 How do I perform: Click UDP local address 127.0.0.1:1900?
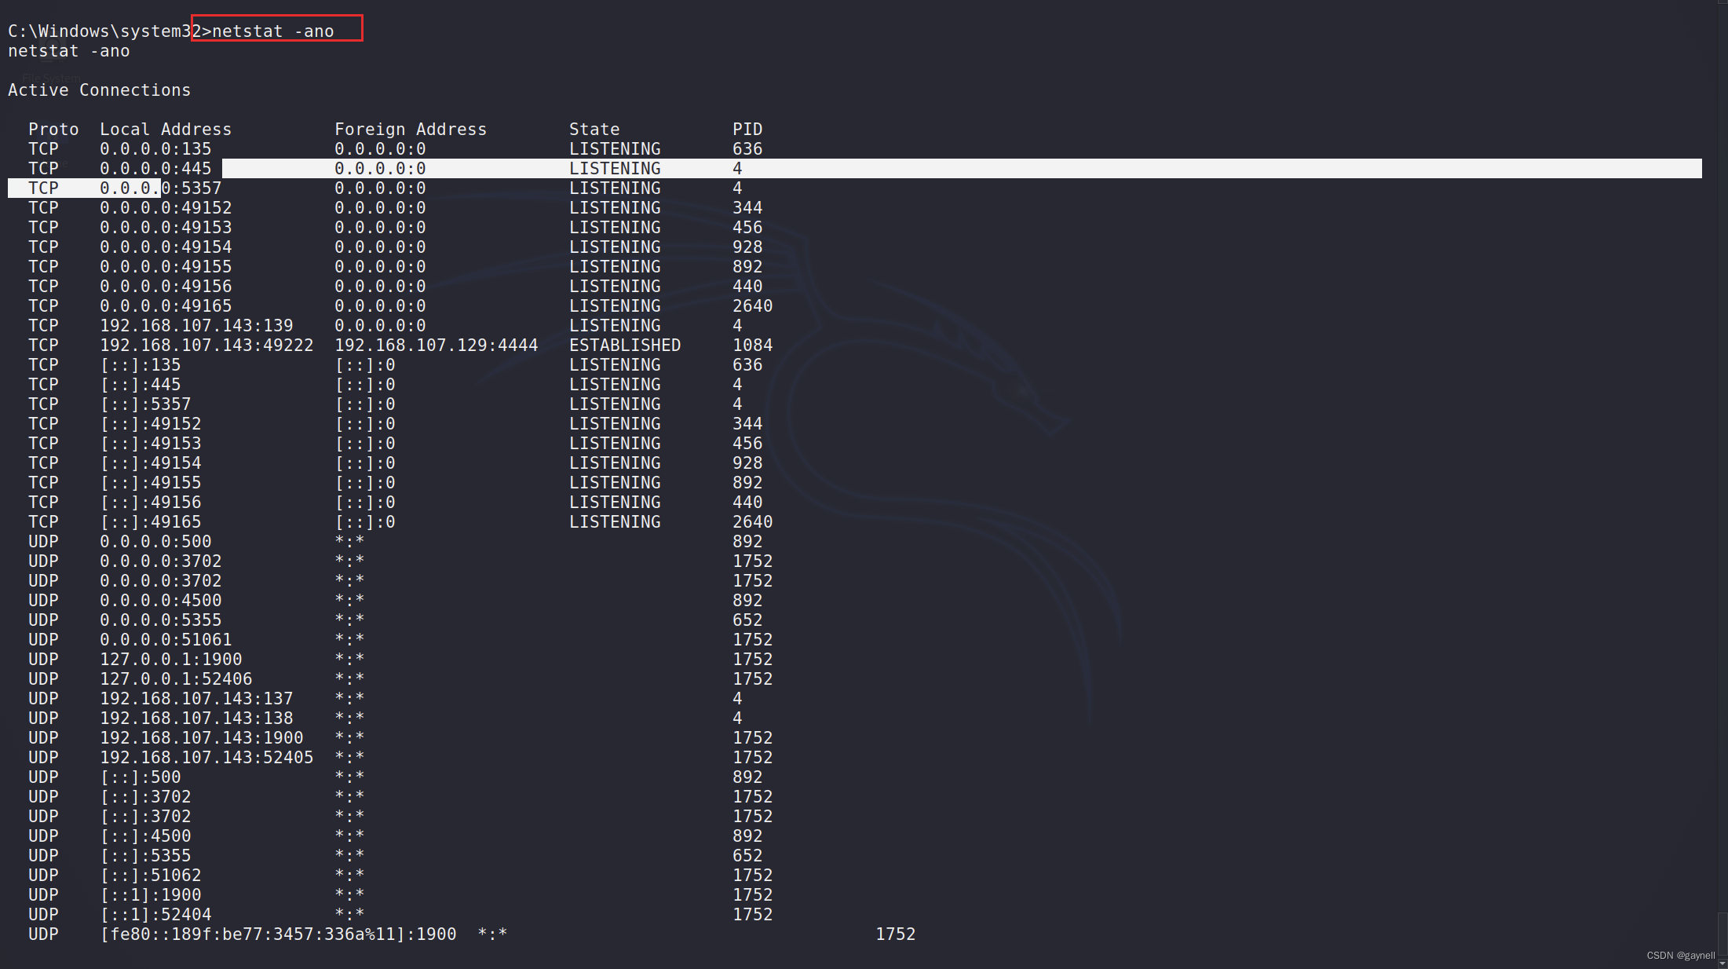tap(171, 660)
